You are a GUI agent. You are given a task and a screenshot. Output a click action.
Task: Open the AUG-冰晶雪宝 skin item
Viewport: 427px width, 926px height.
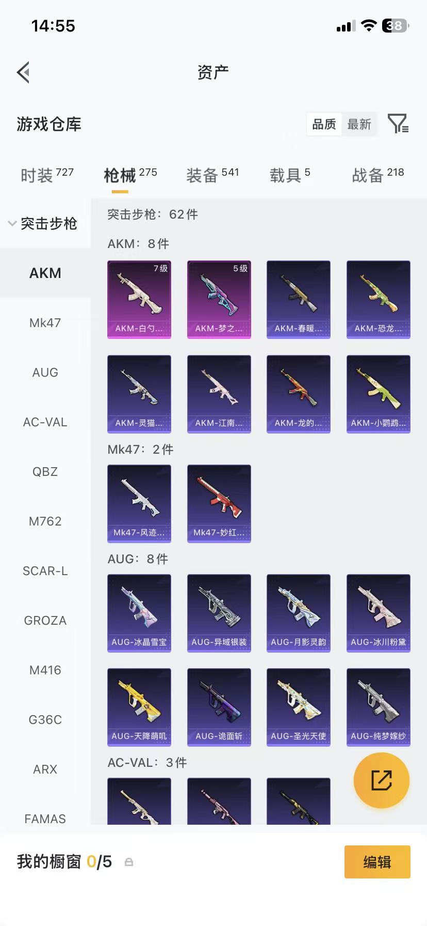(139, 613)
